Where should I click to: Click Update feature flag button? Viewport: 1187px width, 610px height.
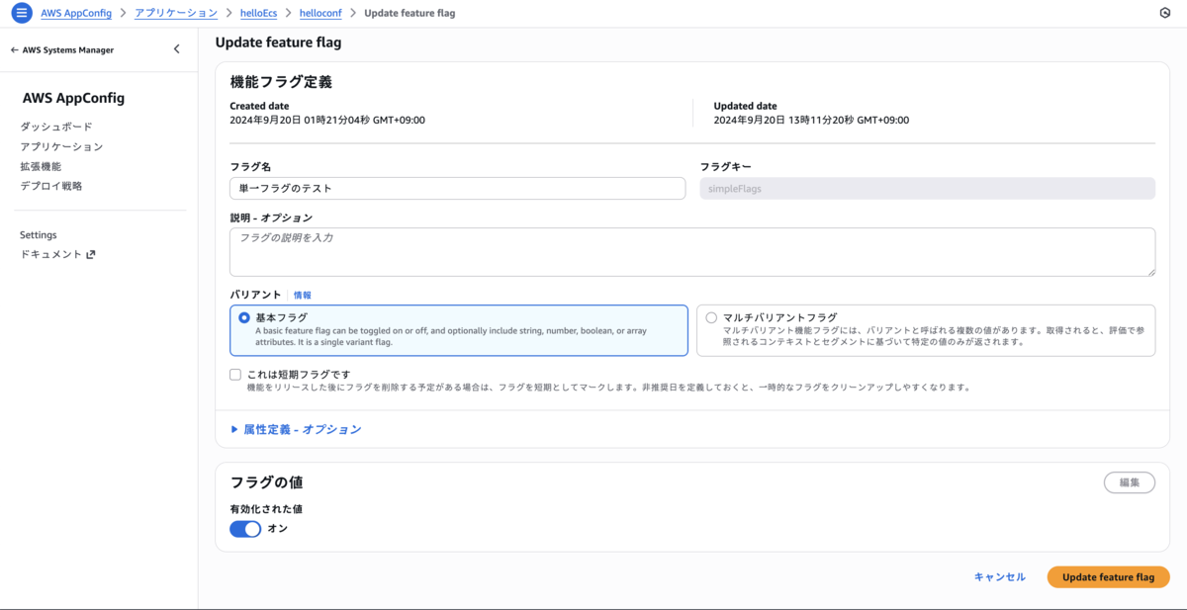click(1108, 577)
